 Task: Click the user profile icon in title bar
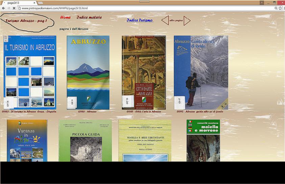coord(262,3)
